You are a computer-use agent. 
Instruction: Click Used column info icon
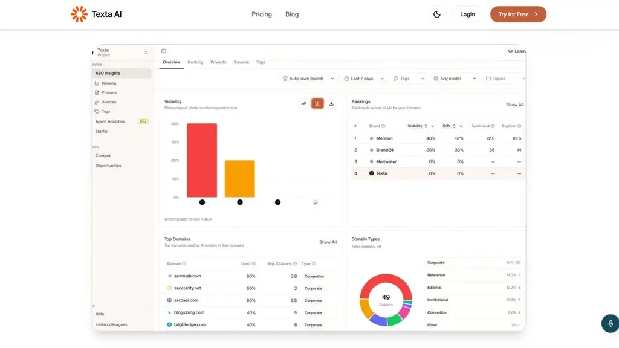[x=253, y=263]
